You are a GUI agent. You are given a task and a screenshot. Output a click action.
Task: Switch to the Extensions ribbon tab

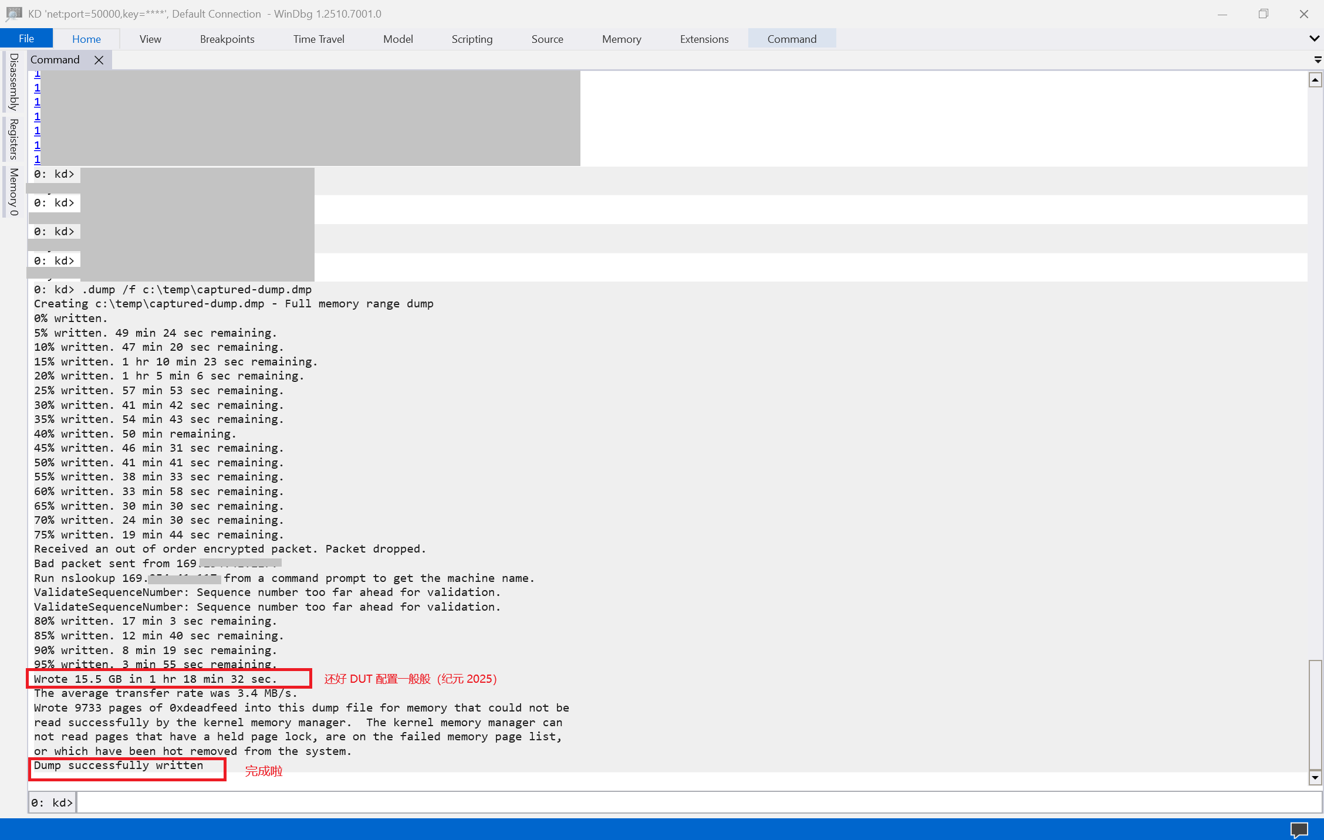point(704,39)
